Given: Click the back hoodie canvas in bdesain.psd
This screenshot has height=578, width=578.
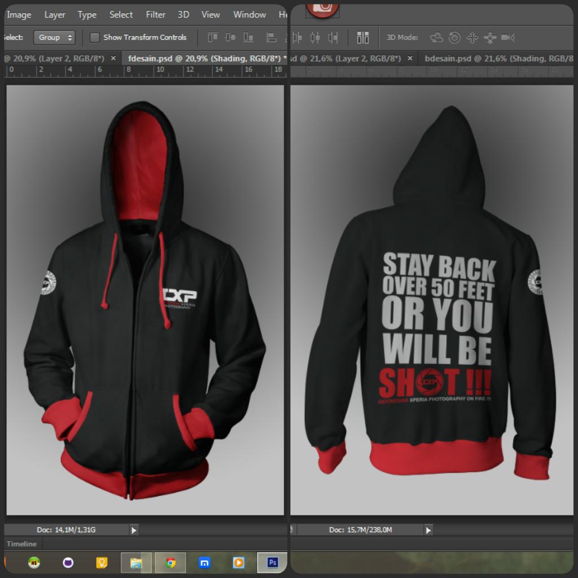Looking at the screenshot, I should [432, 300].
